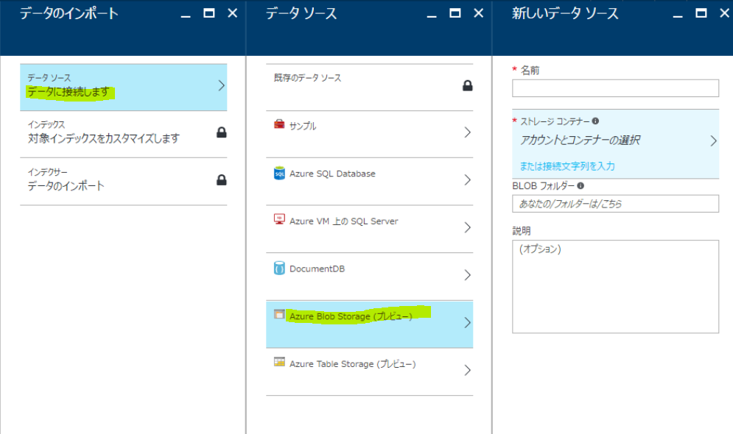Minimize the データのインポート blade
The image size is (733, 434).
[x=186, y=15]
